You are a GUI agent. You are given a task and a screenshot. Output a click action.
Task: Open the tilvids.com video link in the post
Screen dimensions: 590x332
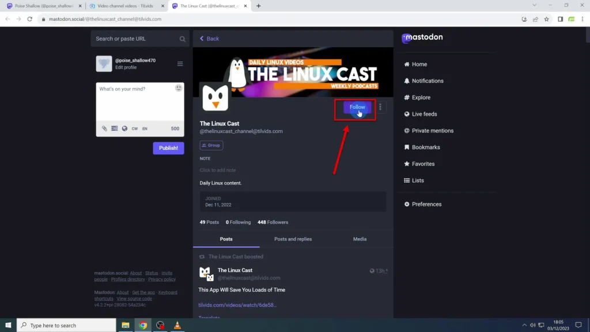237,305
